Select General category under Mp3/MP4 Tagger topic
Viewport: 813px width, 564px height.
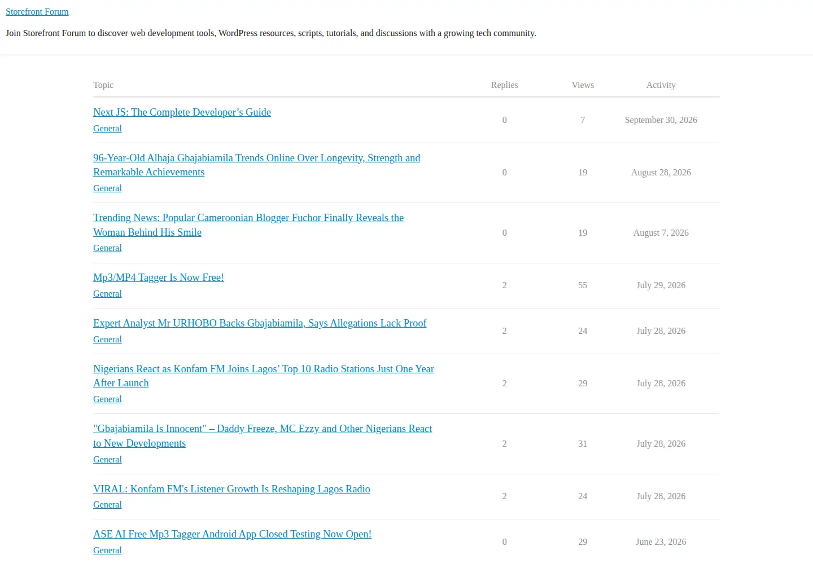click(107, 294)
